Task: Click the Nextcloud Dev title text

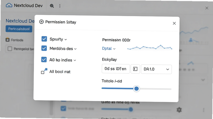Action: pos(28,5)
